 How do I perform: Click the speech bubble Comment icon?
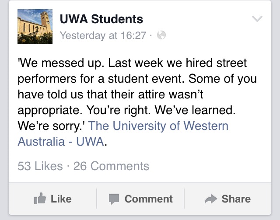[114, 199]
